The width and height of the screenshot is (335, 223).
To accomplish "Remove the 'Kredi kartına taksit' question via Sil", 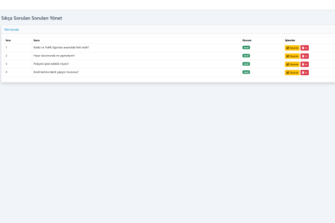I will (x=304, y=72).
